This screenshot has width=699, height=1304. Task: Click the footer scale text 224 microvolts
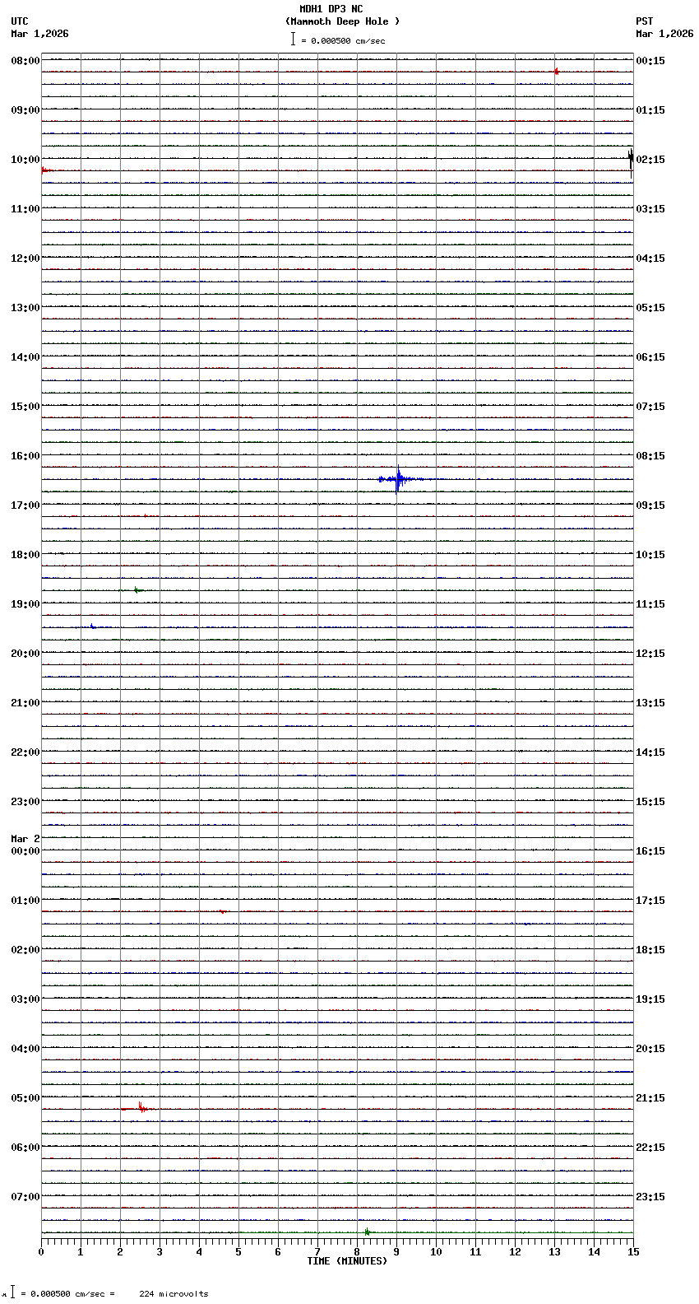pos(174,1294)
